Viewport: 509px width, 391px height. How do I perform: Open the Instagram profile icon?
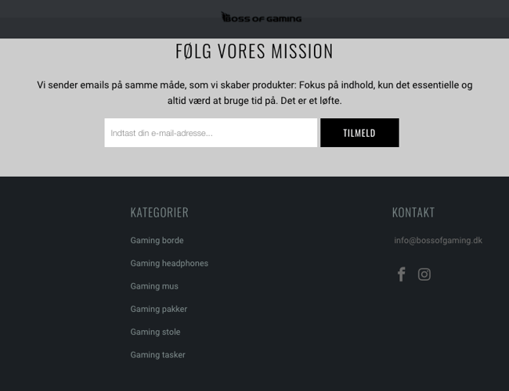point(424,274)
